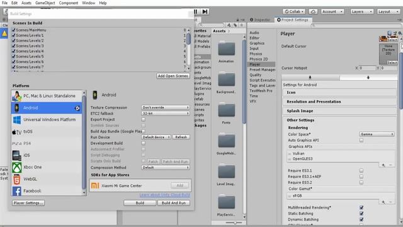
Task: Open Run Device dropdown
Action: (x=156, y=137)
